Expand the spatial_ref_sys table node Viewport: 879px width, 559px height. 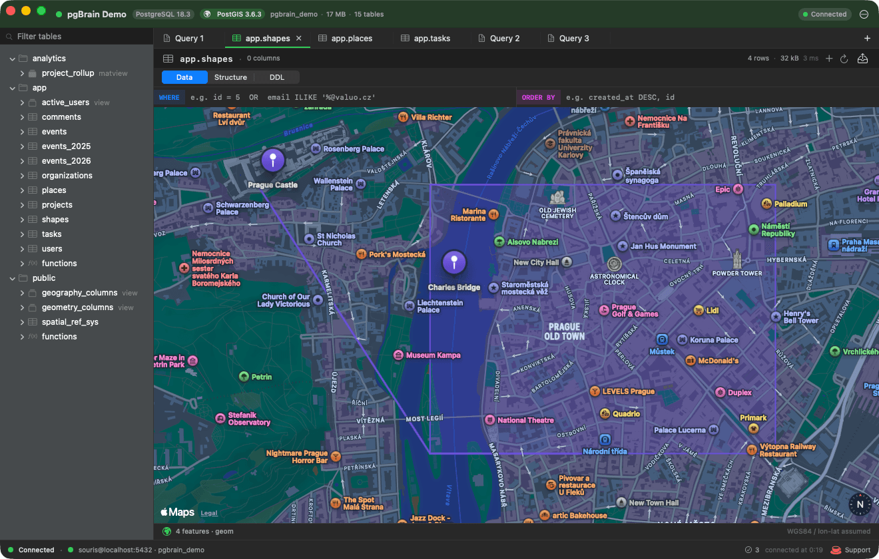(x=22, y=322)
